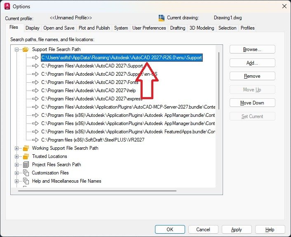
Task: Remove the selected search path
Action: pos(252,76)
